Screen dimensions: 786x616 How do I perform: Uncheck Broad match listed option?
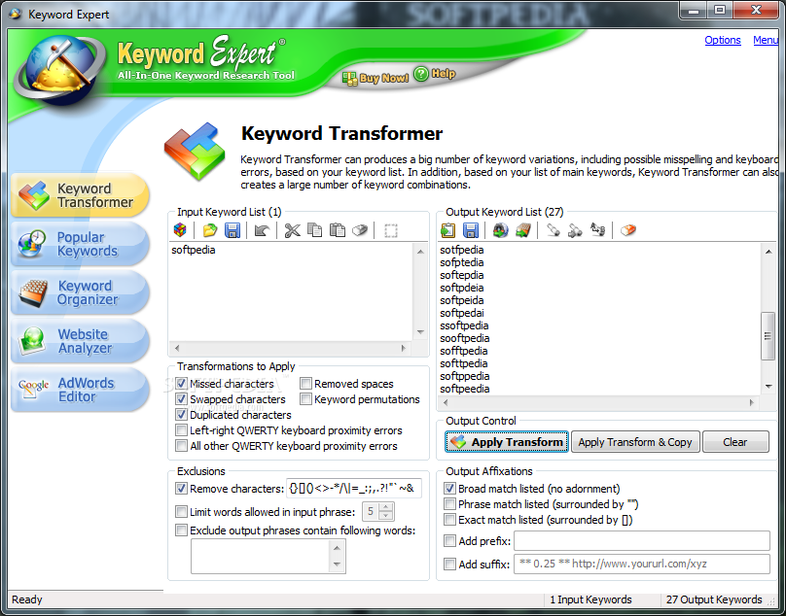point(450,489)
